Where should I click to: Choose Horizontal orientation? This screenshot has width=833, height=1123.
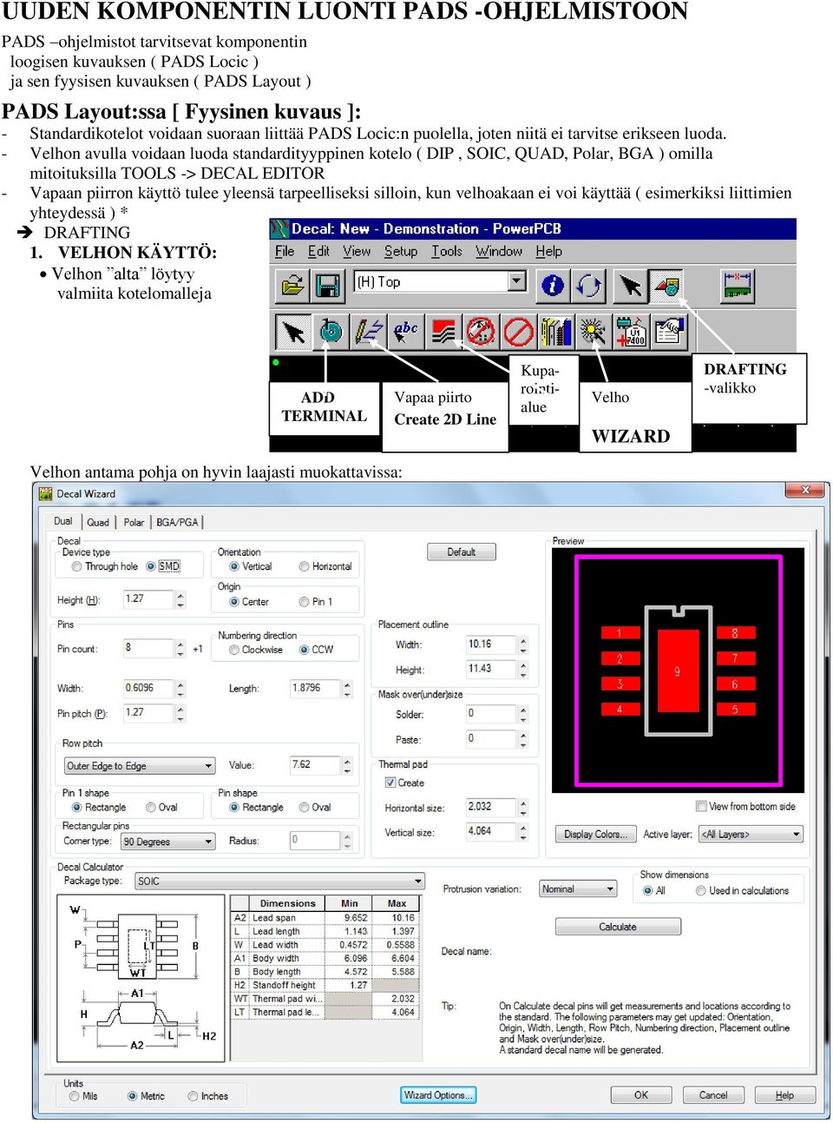click(305, 566)
